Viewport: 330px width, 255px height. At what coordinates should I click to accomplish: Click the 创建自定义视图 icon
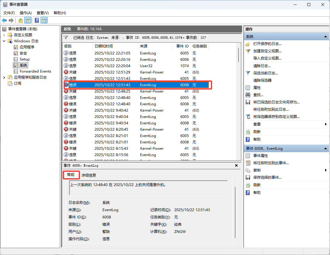pos(248,51)
